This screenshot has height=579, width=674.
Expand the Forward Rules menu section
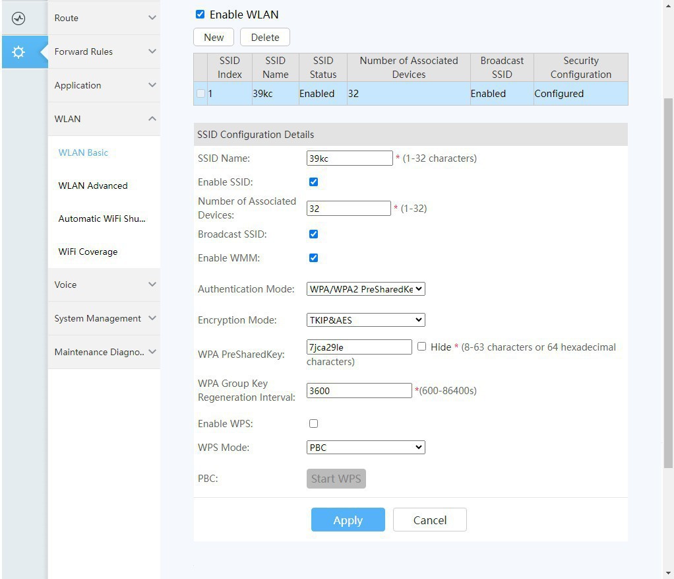click(x=104, y=51)
